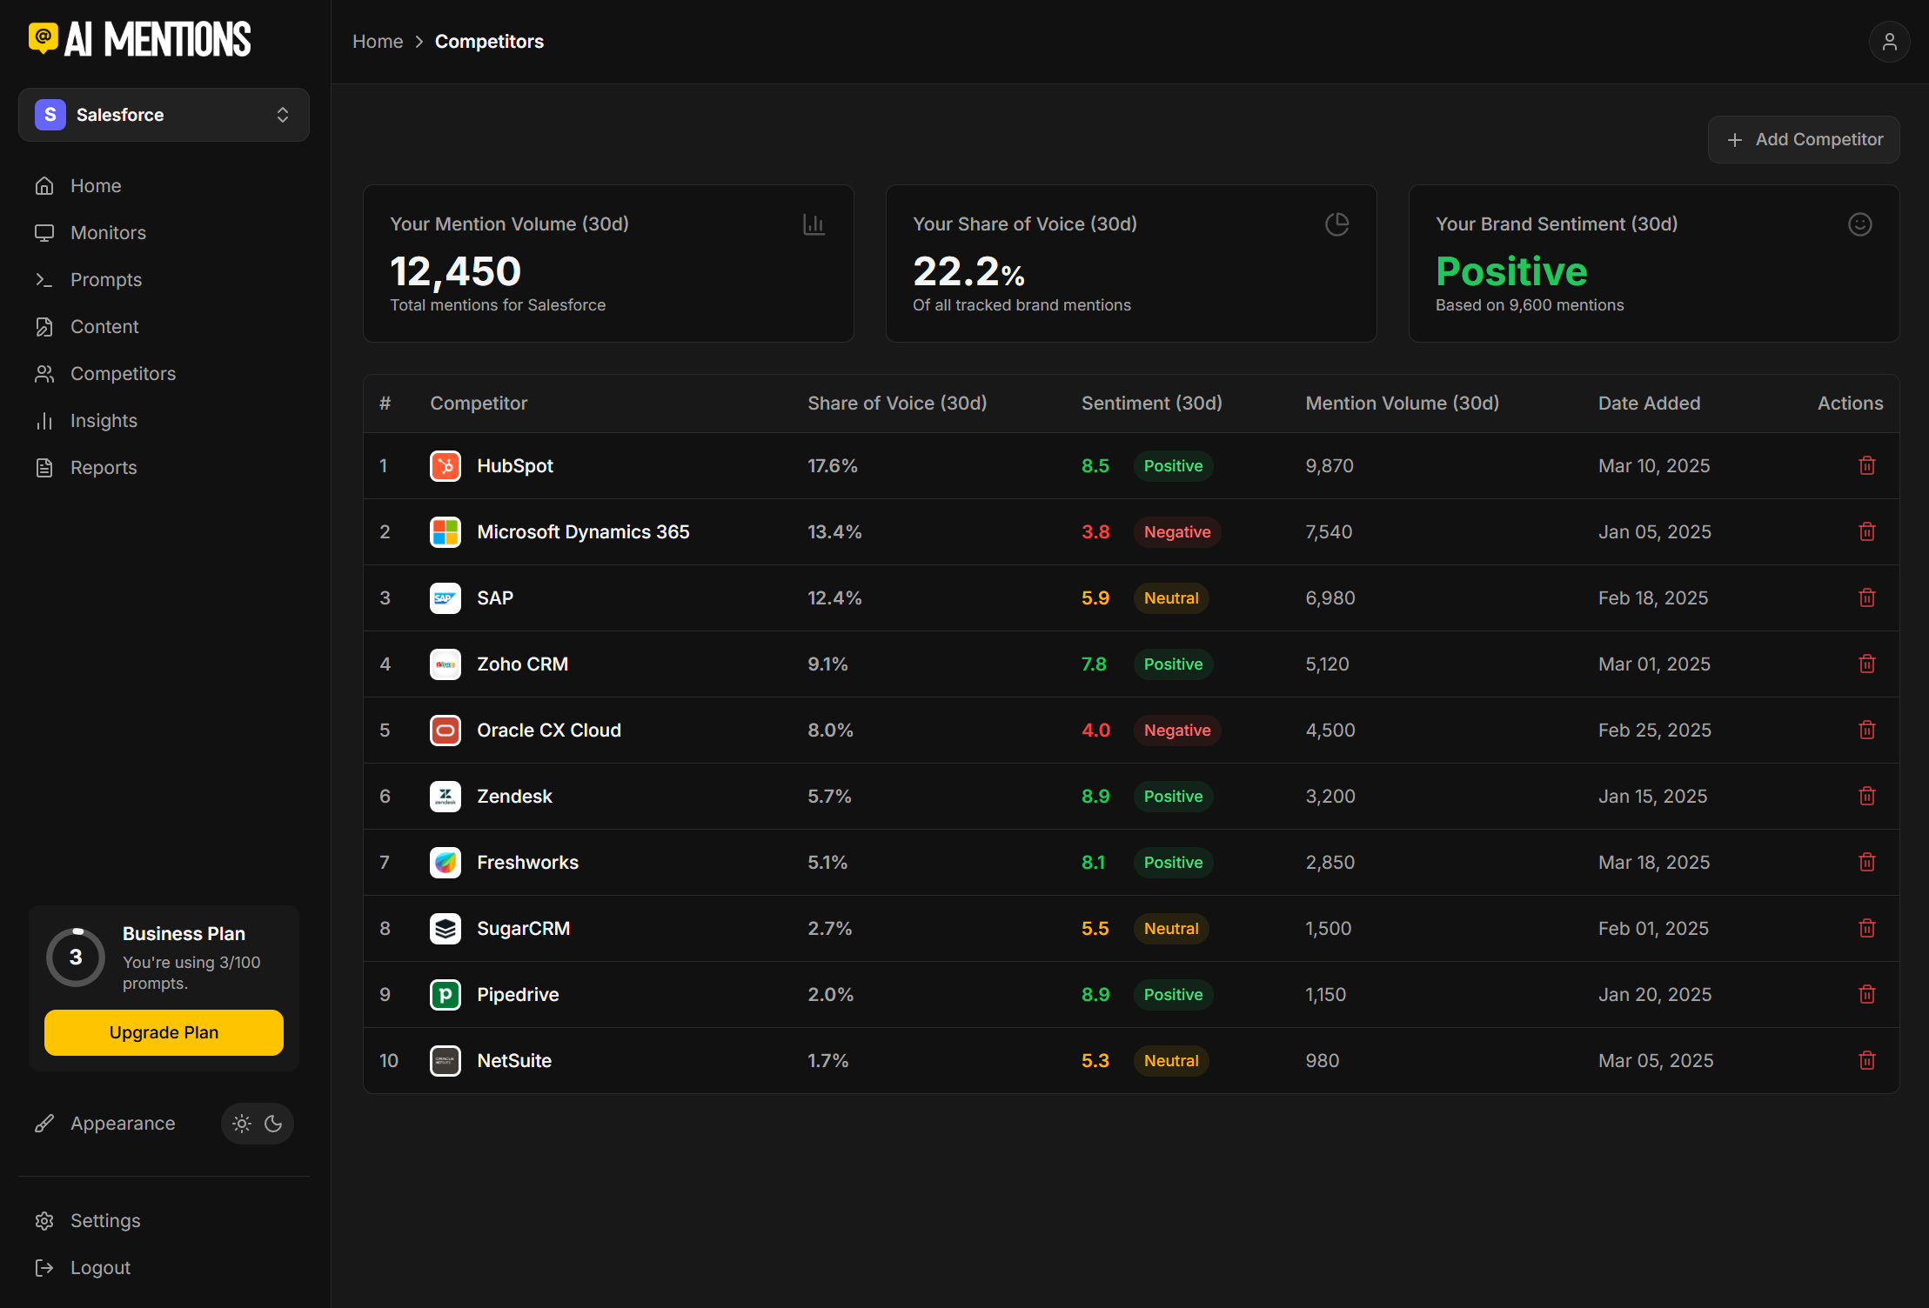Click the Upgrade Plan button

coord(164,1032)
